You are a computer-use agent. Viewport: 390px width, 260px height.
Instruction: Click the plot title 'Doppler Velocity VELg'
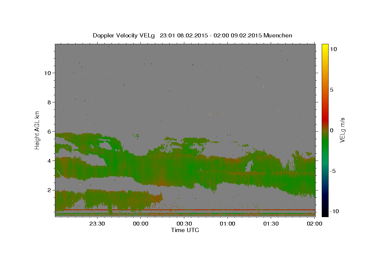[x=124, y=35]
